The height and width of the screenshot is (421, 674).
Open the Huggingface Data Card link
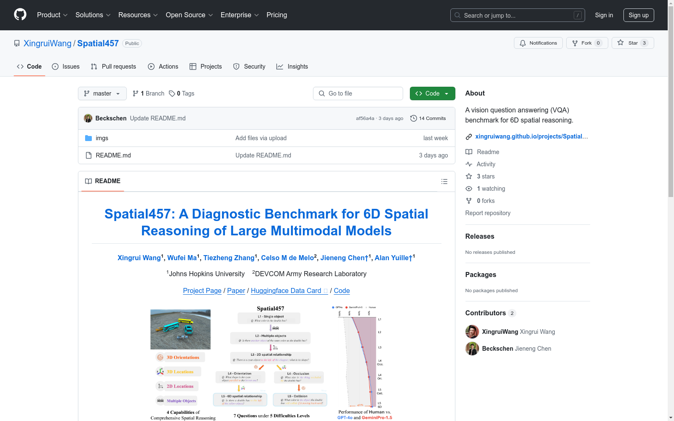pyautogui.click(x=289, y=290)
